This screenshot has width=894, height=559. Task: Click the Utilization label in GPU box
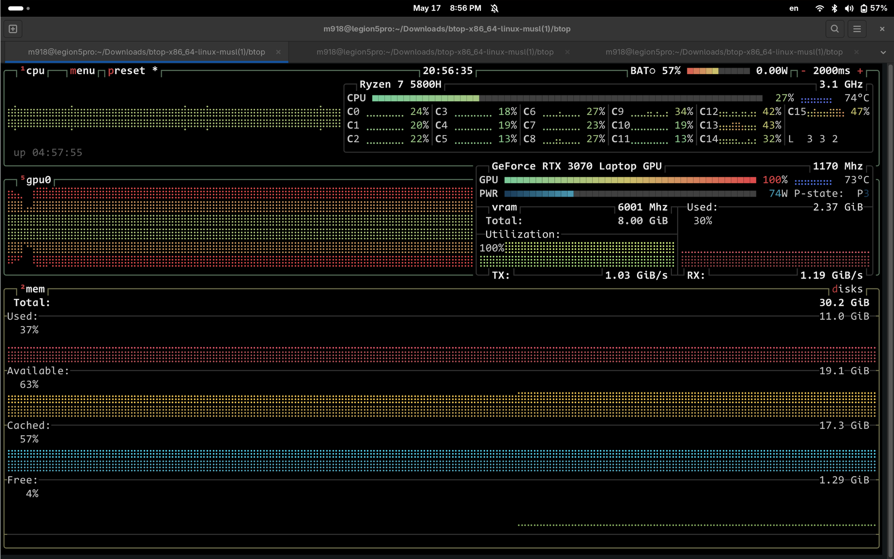523,234
